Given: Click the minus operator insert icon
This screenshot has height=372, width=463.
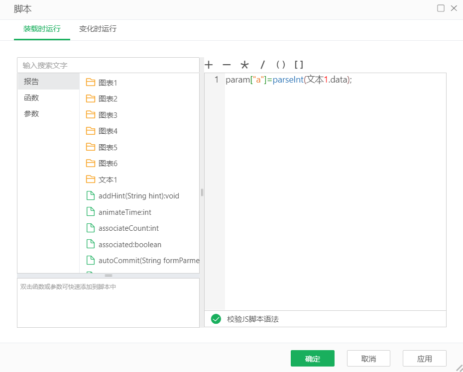Looking at the screenshot, I should 227,65.
